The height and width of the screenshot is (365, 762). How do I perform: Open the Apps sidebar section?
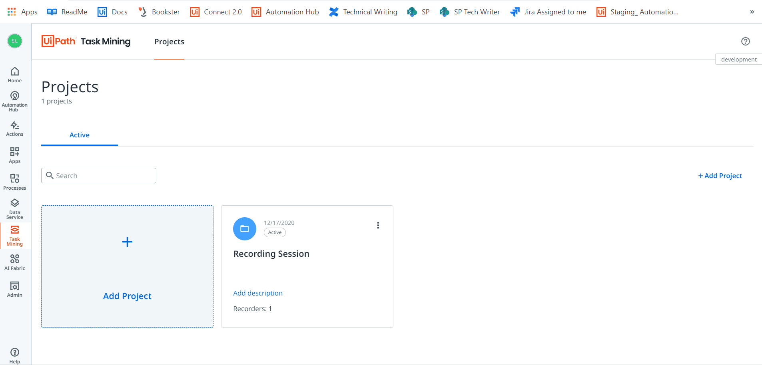coord(15,155)
